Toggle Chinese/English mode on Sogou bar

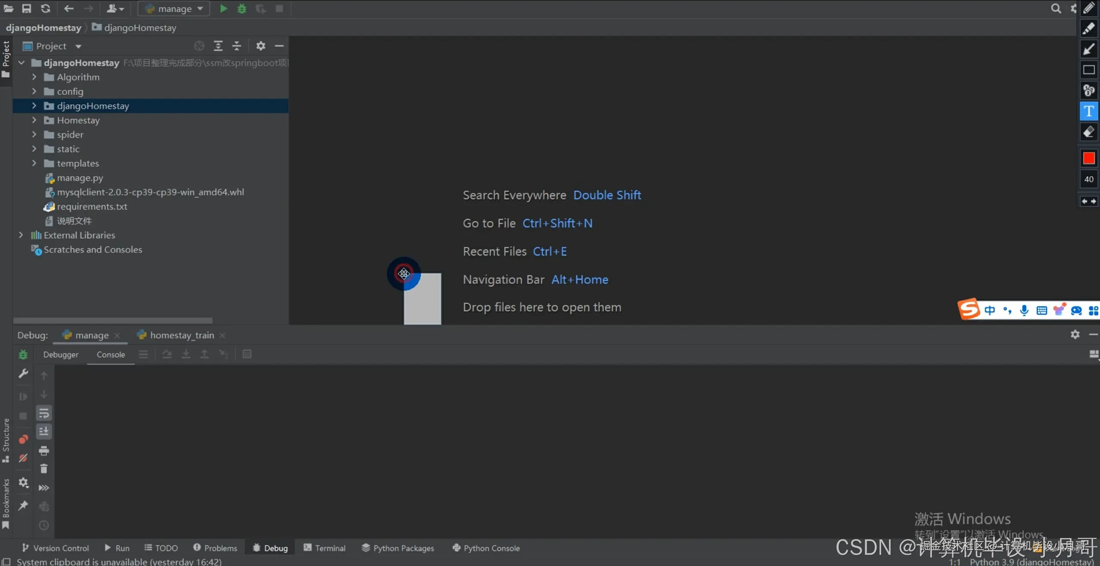[x=990, y=310]
